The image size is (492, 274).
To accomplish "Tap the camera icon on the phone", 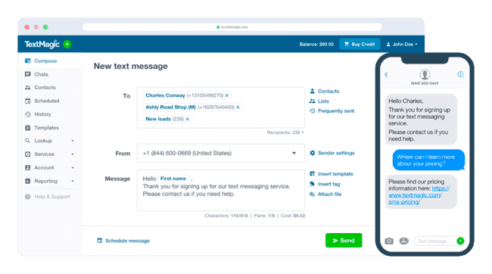I will click(x=389, y=241).
